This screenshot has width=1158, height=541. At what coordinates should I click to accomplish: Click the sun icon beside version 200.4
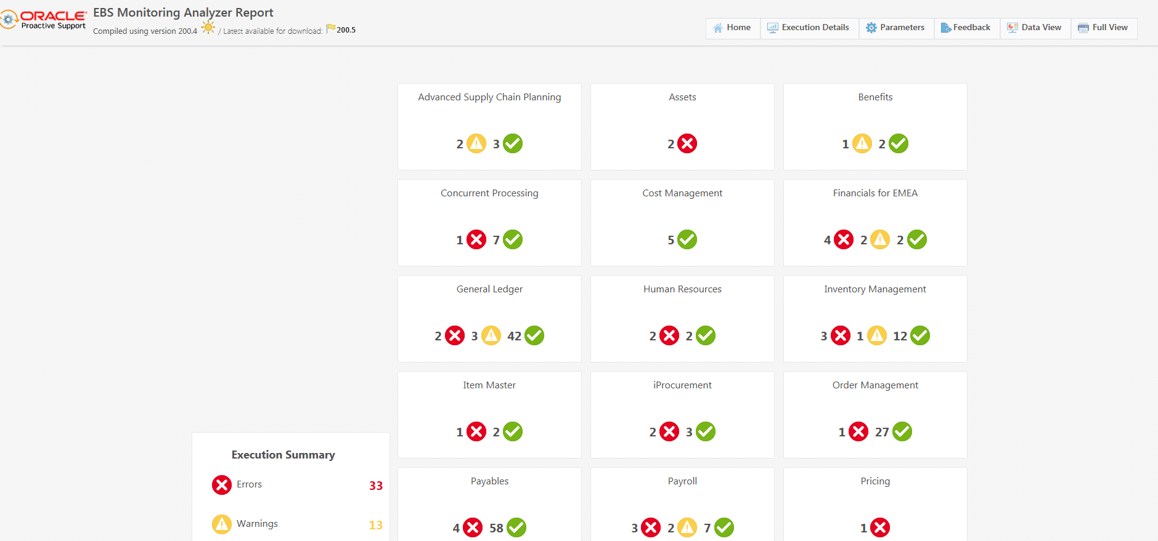tap(208, 27)
